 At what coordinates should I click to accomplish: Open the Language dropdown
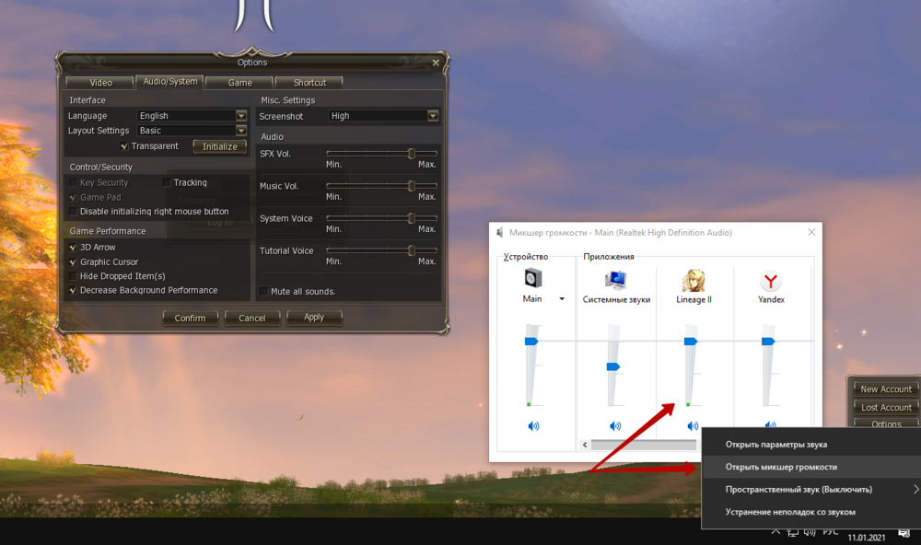point(241,116)
